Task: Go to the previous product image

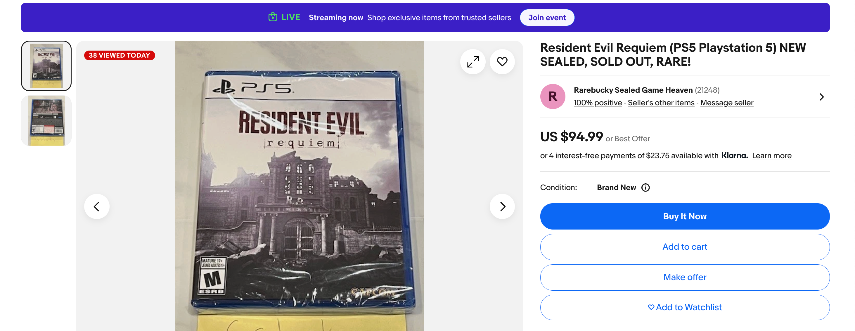Action: click(x=97, y=206)
